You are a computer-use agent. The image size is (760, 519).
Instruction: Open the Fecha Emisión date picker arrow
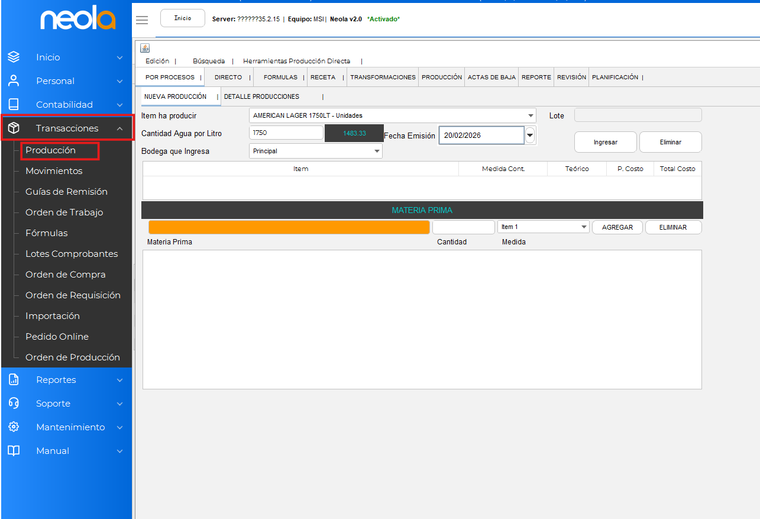[530, 136]
